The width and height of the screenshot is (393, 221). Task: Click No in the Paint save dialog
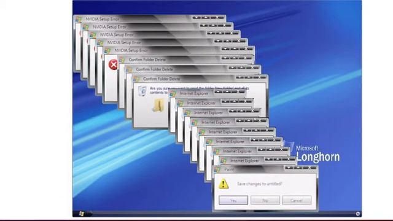point(265,200)
